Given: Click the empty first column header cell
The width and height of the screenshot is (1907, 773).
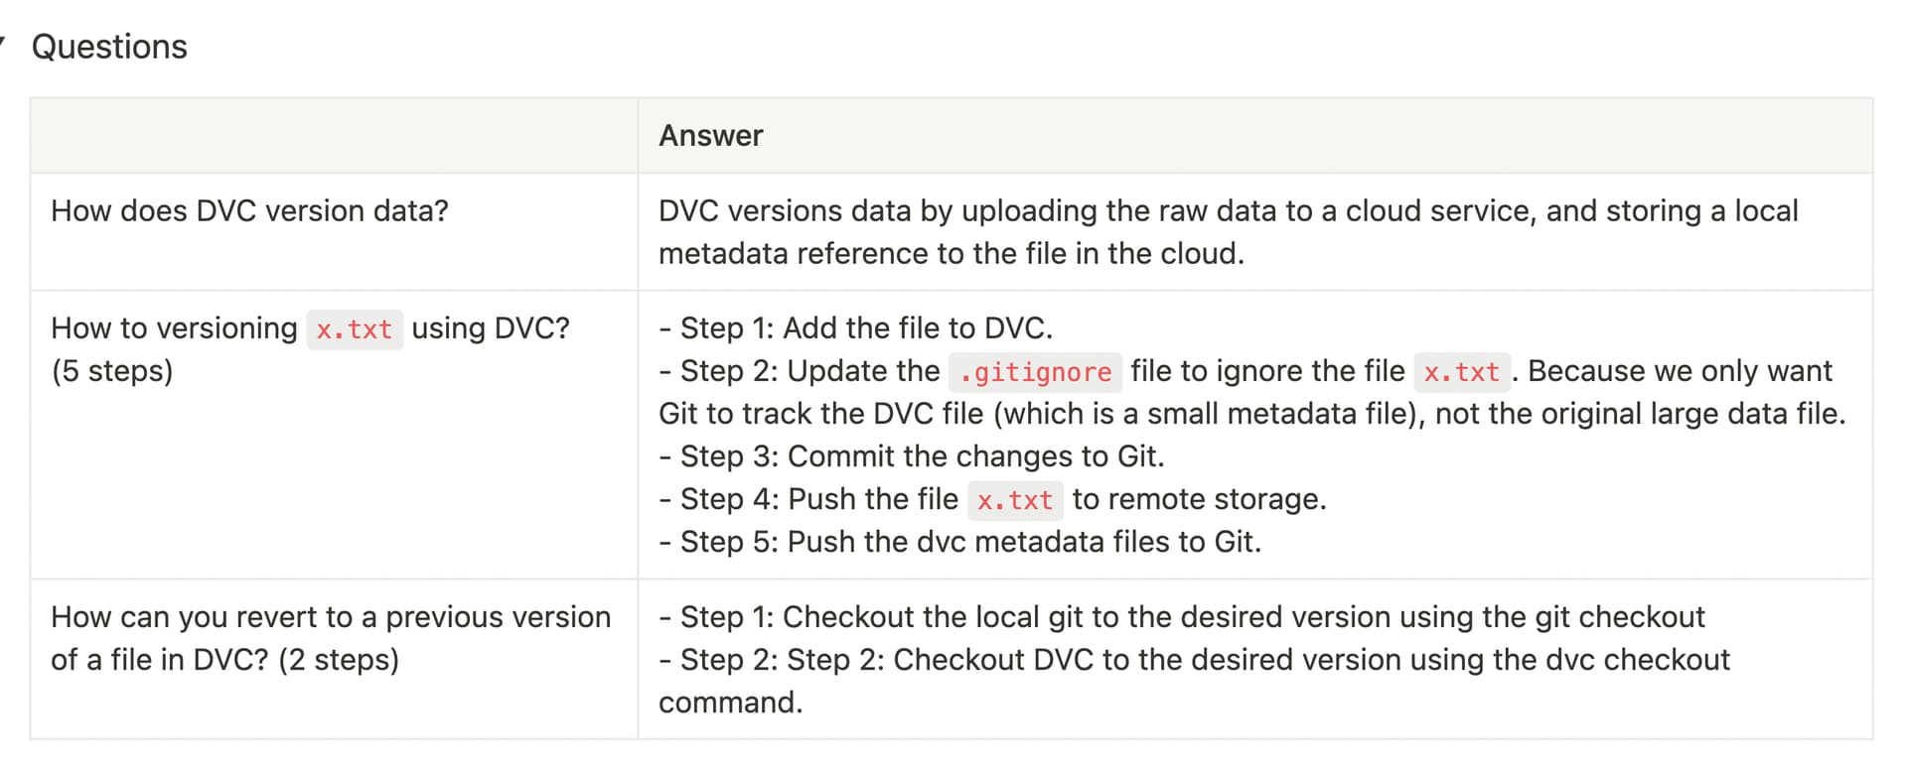Looking at the screenshot, I should pyautogui.click(x=333, y=135).
